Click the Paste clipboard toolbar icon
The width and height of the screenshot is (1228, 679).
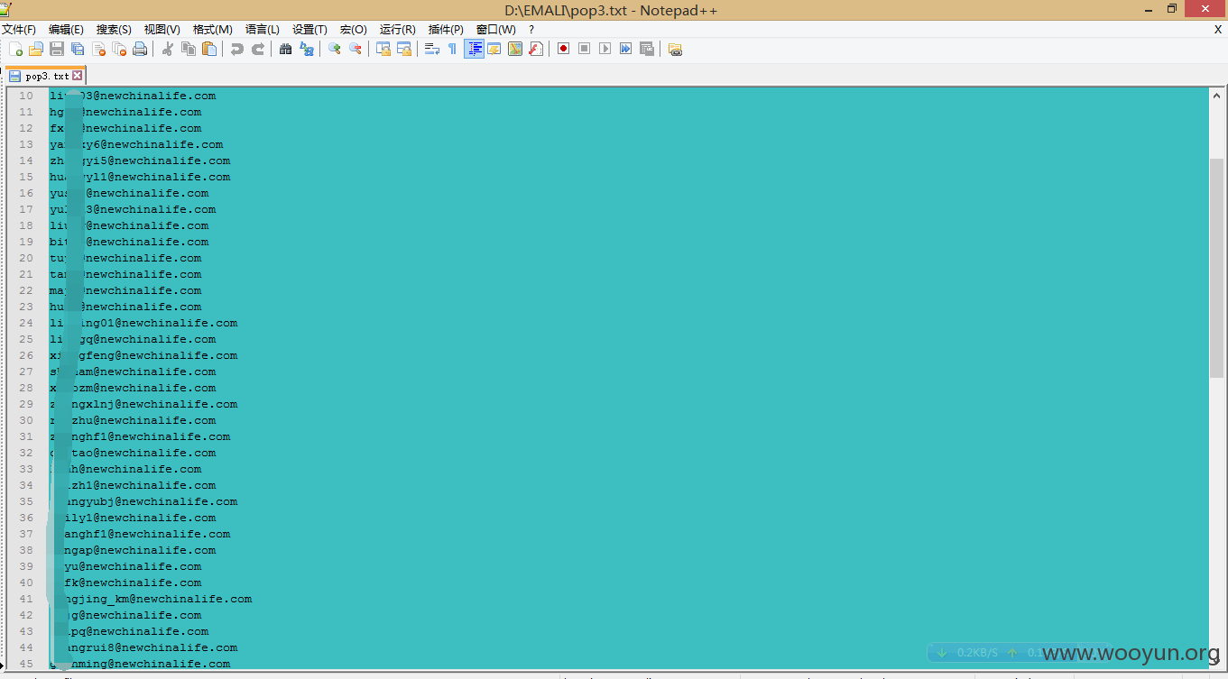pos(208,49)
